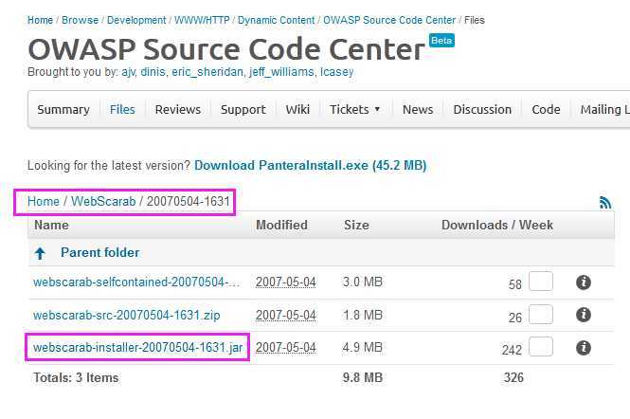Sort files by Modified column header
Image resolution: width=630 pixels, height=419 pixels.
281,226
